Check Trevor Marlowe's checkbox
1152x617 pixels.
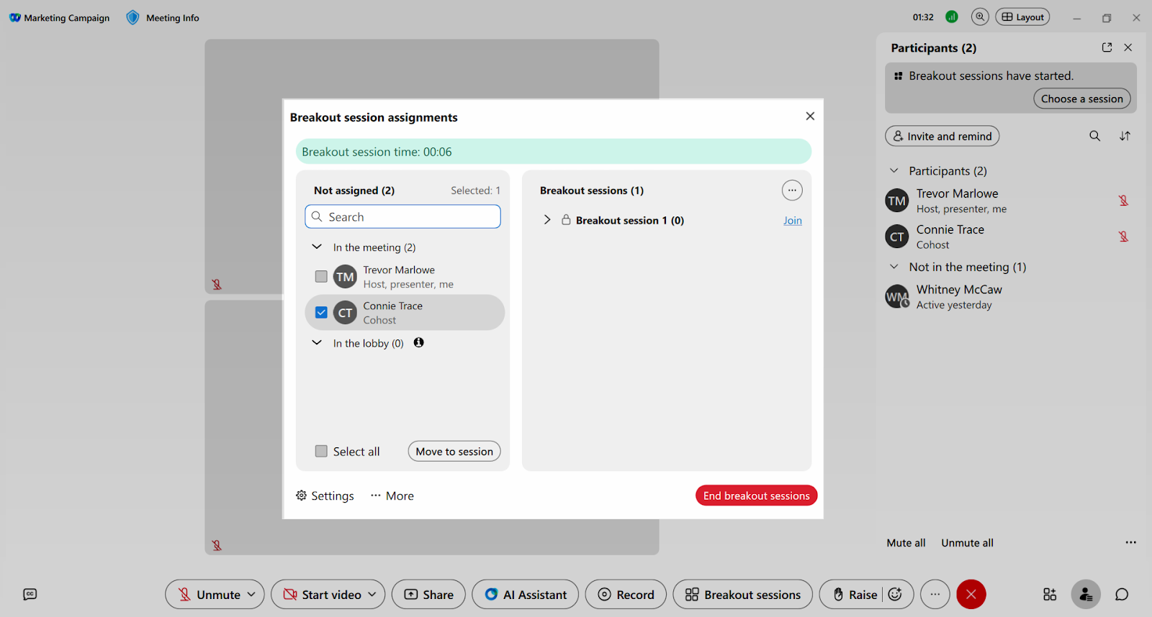pos(321,276)
